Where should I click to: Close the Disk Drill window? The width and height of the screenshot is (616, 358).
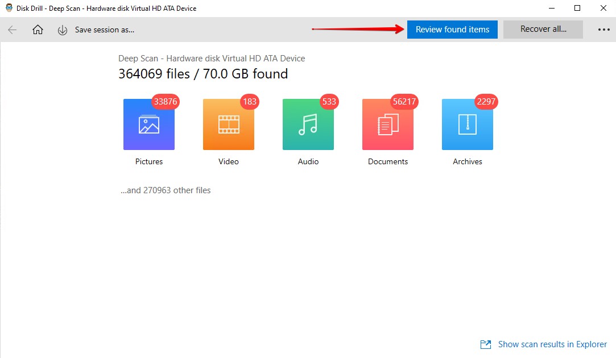[x=603, y=9]
